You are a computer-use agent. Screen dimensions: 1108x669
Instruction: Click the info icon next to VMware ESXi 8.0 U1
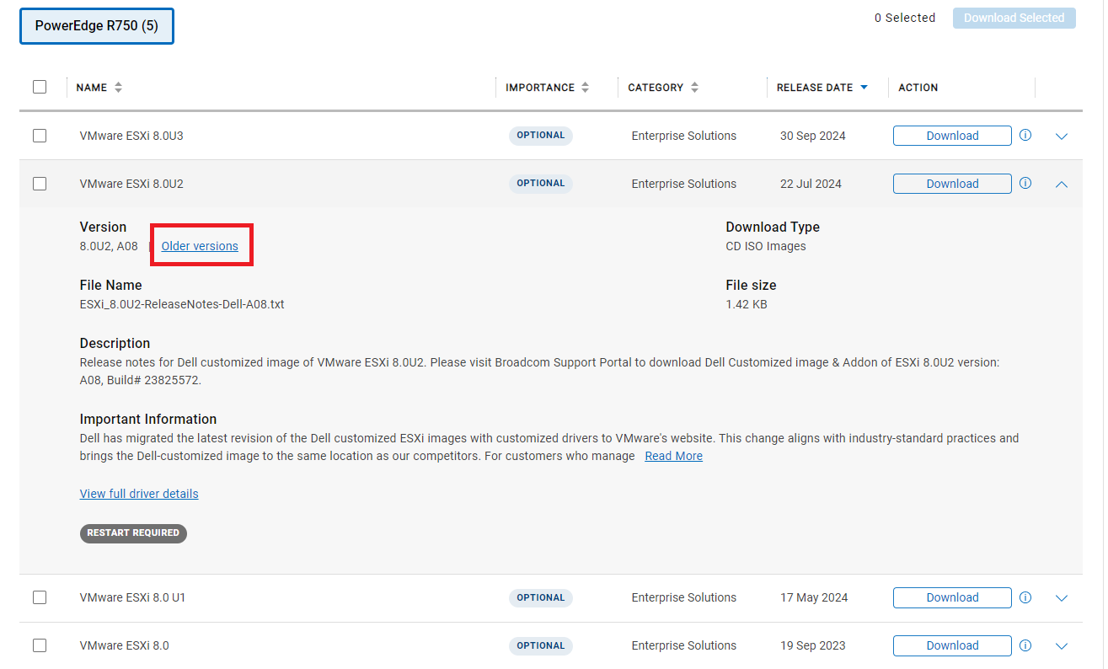coord(1025,597)
